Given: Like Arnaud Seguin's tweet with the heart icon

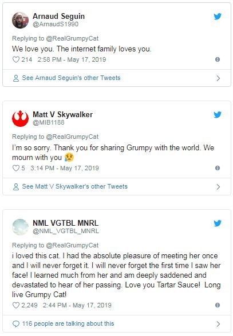Looking at the screenshot, I should click(16, 59).
